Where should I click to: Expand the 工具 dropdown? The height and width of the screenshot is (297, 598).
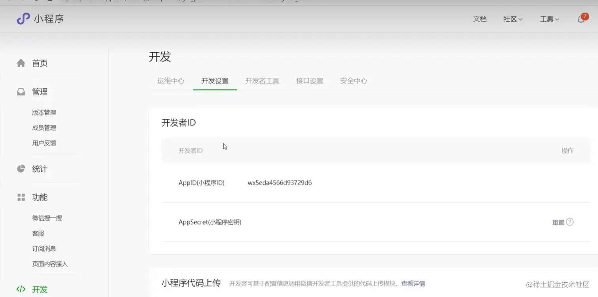549,19
